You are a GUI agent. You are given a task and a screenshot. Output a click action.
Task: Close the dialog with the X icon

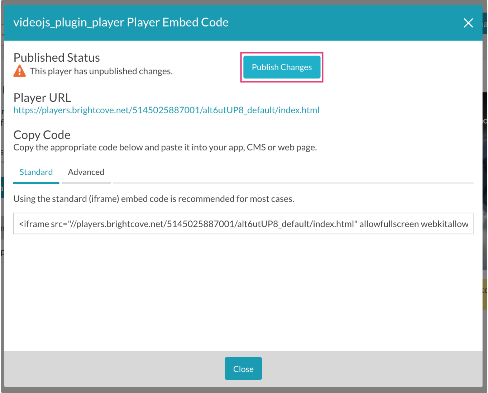click(x=468, y=23)
